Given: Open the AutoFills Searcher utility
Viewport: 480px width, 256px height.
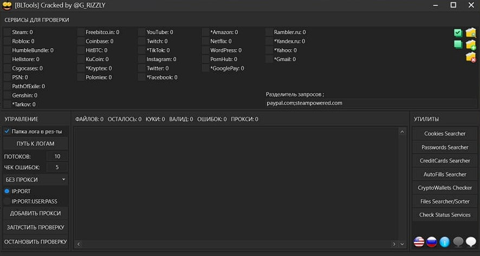Looking at the screenshot, I should click(x=445, y=174).
